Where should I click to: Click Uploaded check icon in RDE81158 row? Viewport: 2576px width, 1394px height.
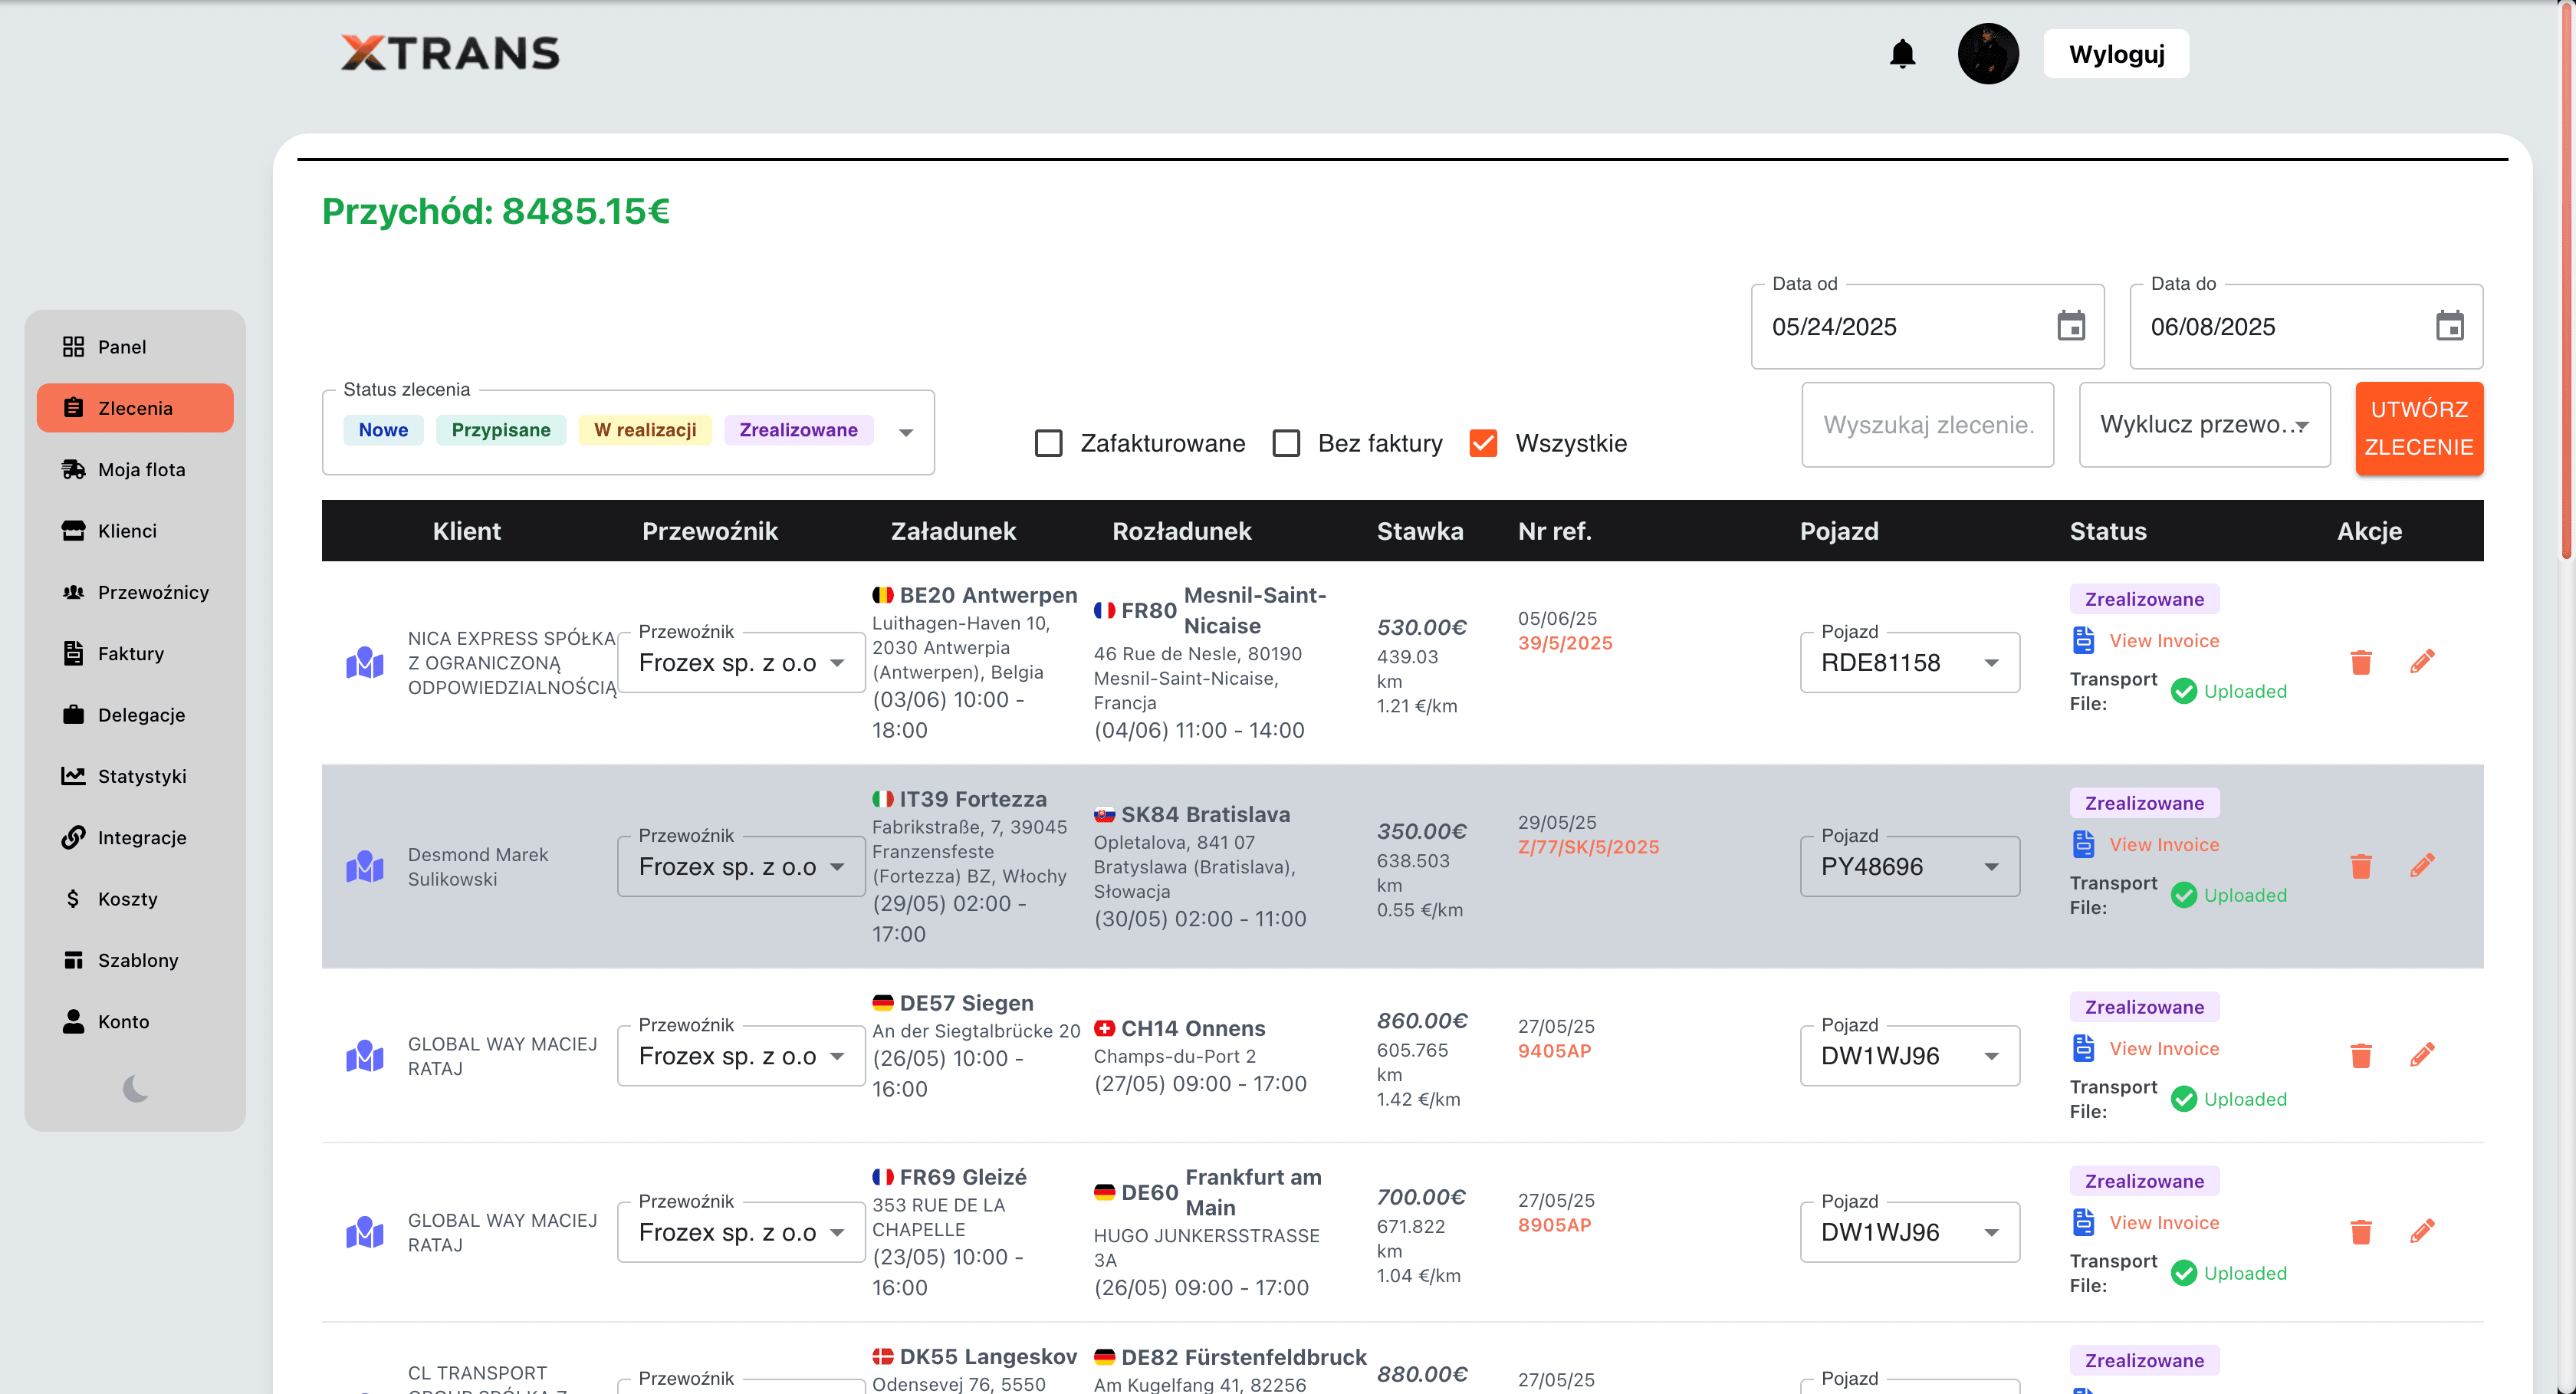pyautogui.click(x=2183, y=691)
